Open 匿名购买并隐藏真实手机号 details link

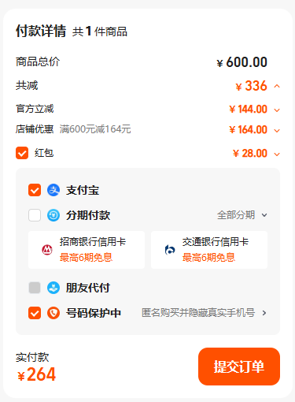pos(204,313)
